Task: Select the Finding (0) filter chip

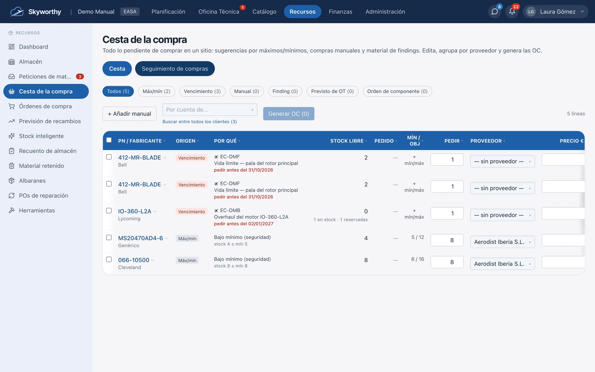Action: coord(285,91)
